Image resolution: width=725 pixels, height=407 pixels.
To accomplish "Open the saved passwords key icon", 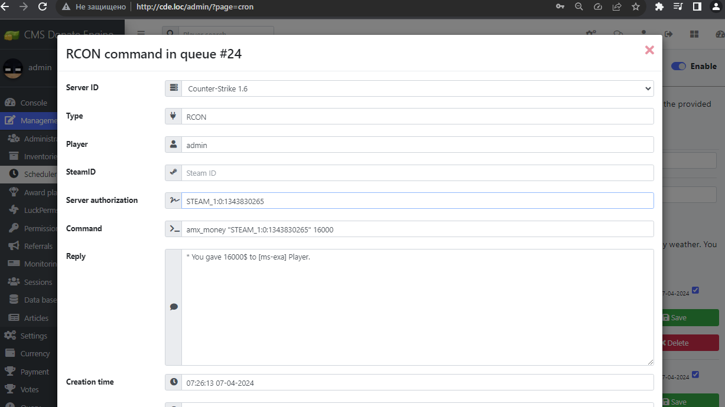I will tap(560, 7).
